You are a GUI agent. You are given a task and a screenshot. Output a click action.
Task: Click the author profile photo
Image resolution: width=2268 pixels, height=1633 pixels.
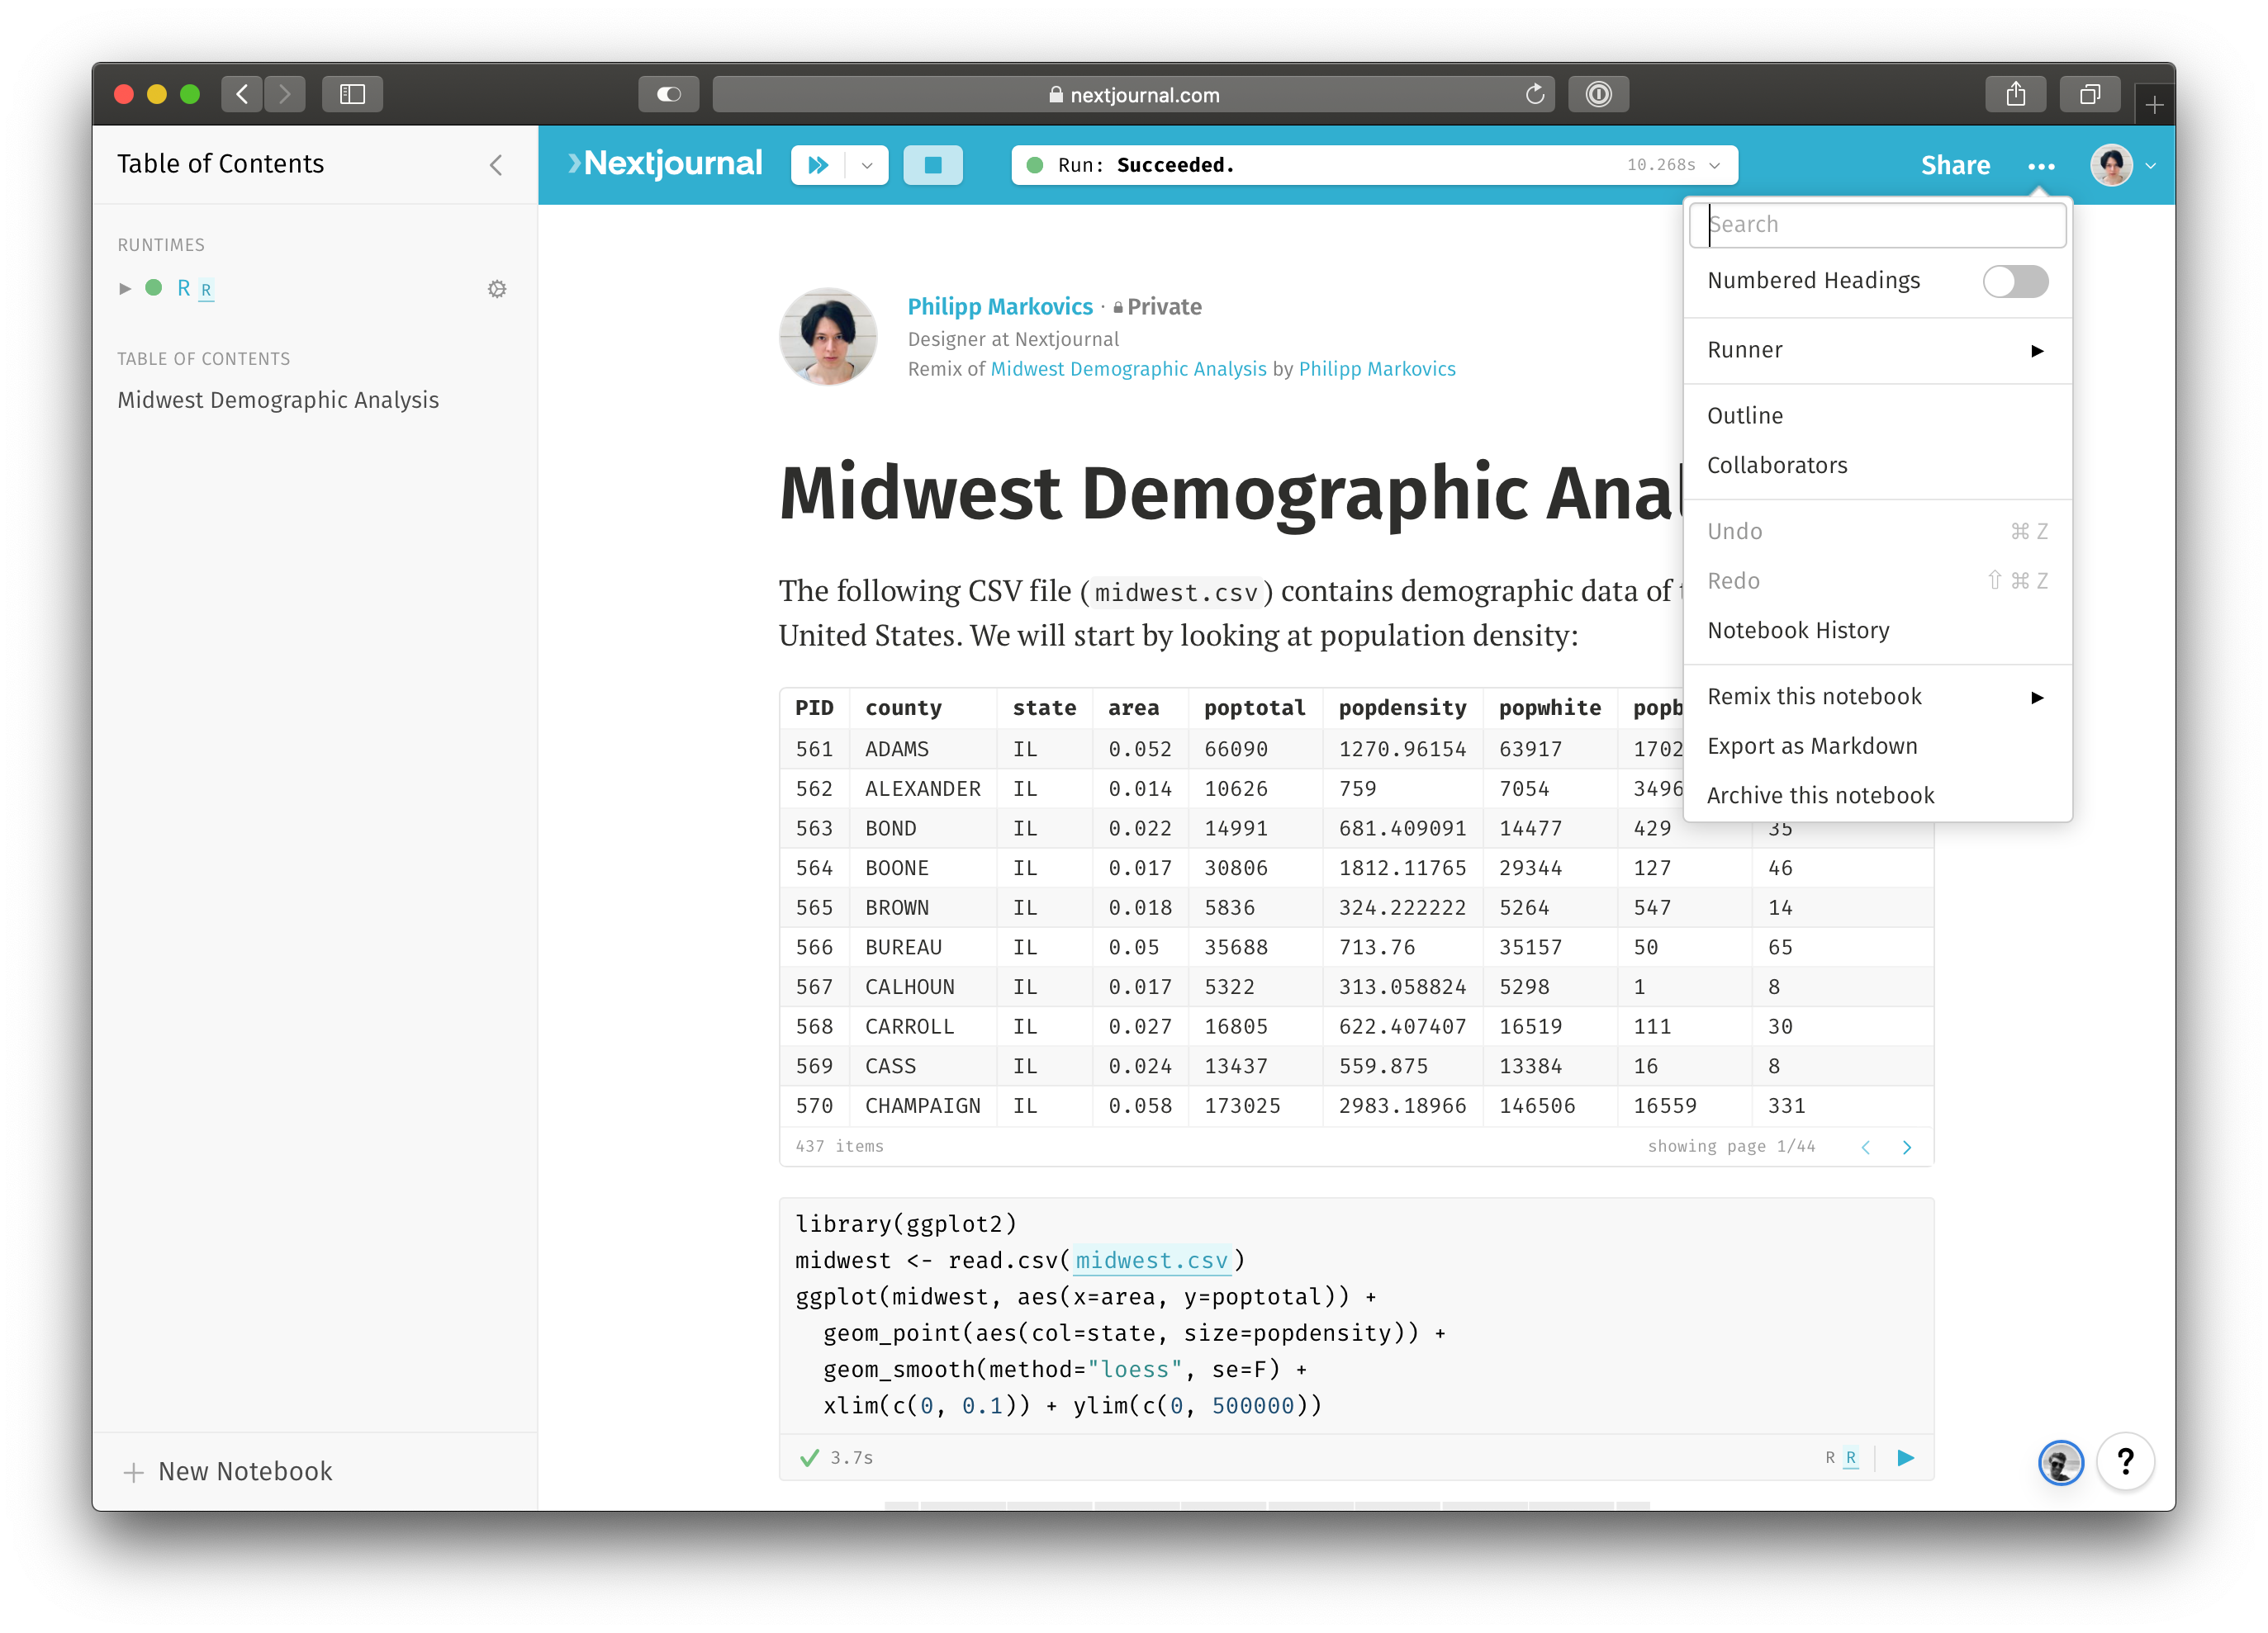click(828, 337)
